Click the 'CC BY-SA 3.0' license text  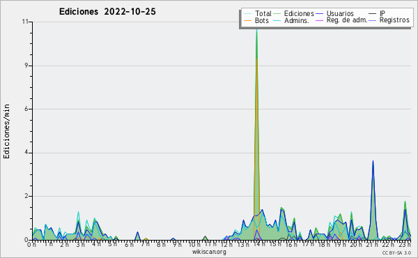(x=396, y=253)
